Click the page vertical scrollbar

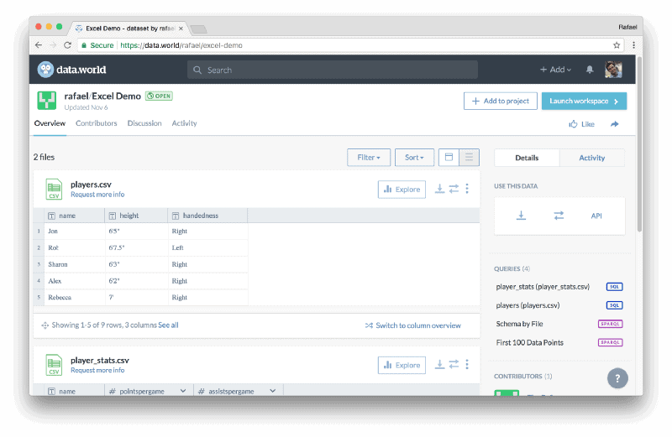(639, 145)
